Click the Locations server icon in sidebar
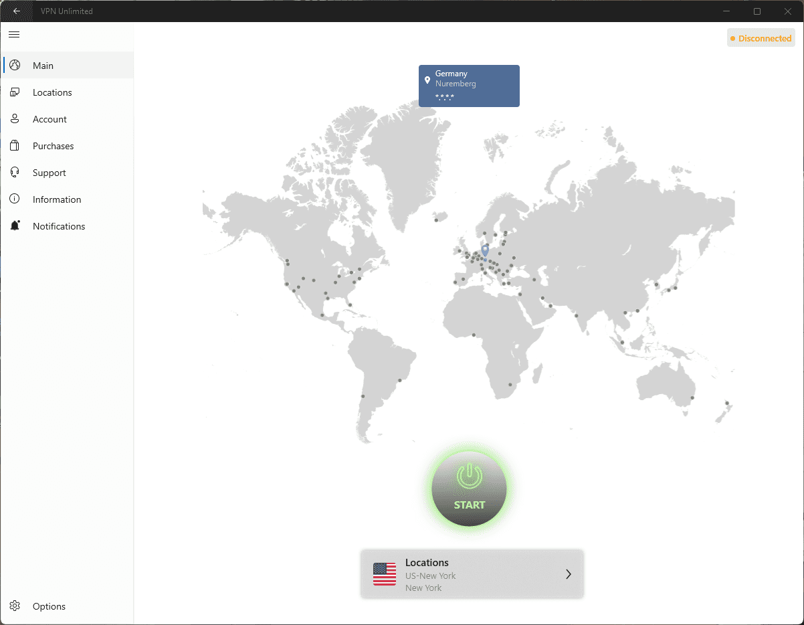Viewport: 804px width, 625px height. coord(15,92)
